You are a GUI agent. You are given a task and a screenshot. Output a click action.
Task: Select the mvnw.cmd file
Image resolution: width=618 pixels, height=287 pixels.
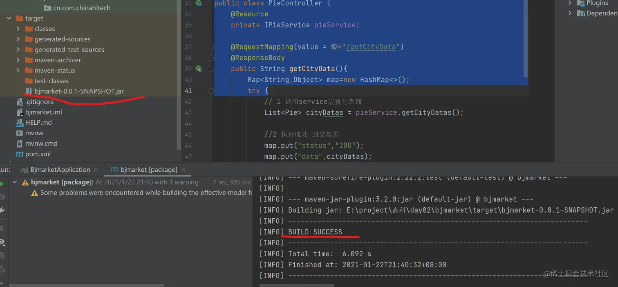tap(41, 143)
